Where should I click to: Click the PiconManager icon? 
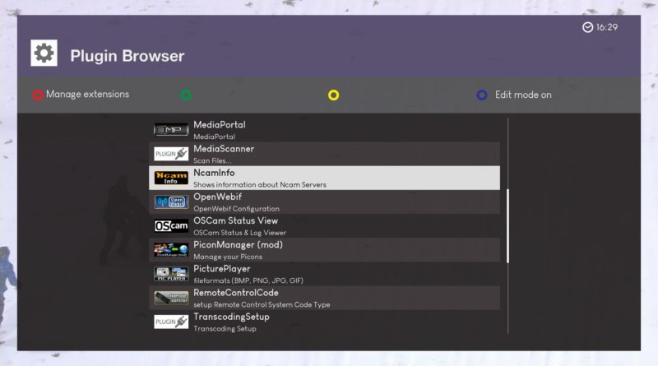pos(171,250)
